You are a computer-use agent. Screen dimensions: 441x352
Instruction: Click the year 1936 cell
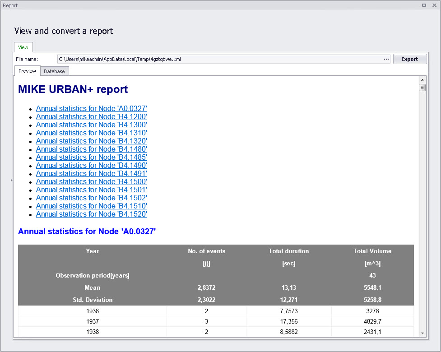point(93,311)
